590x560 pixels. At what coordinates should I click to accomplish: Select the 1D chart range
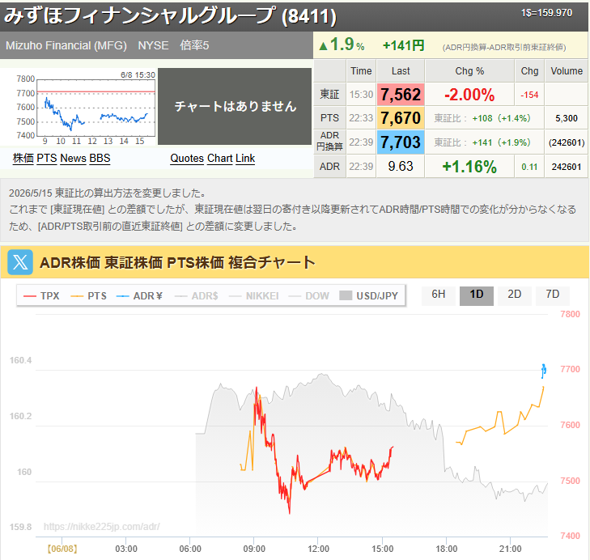[x=477, y=295]
